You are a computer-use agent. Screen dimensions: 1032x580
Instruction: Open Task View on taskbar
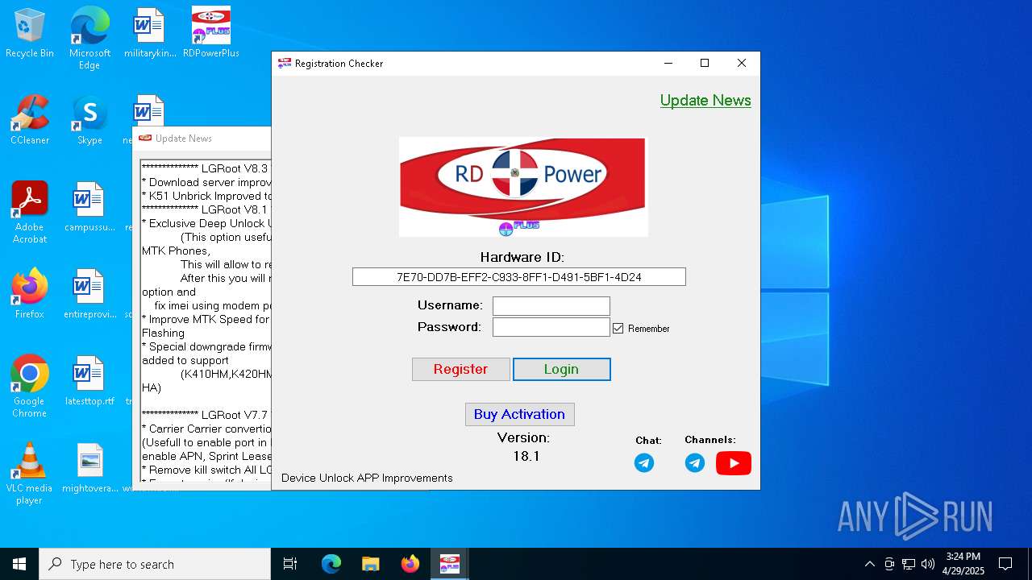click(290, 564)
